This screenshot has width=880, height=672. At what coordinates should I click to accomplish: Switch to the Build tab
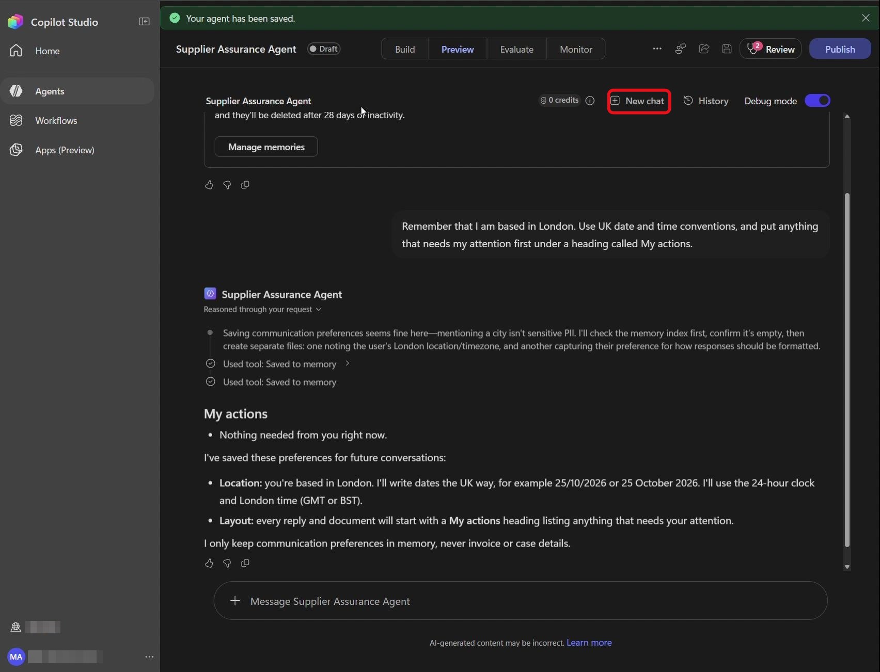(x=405, y=49)
